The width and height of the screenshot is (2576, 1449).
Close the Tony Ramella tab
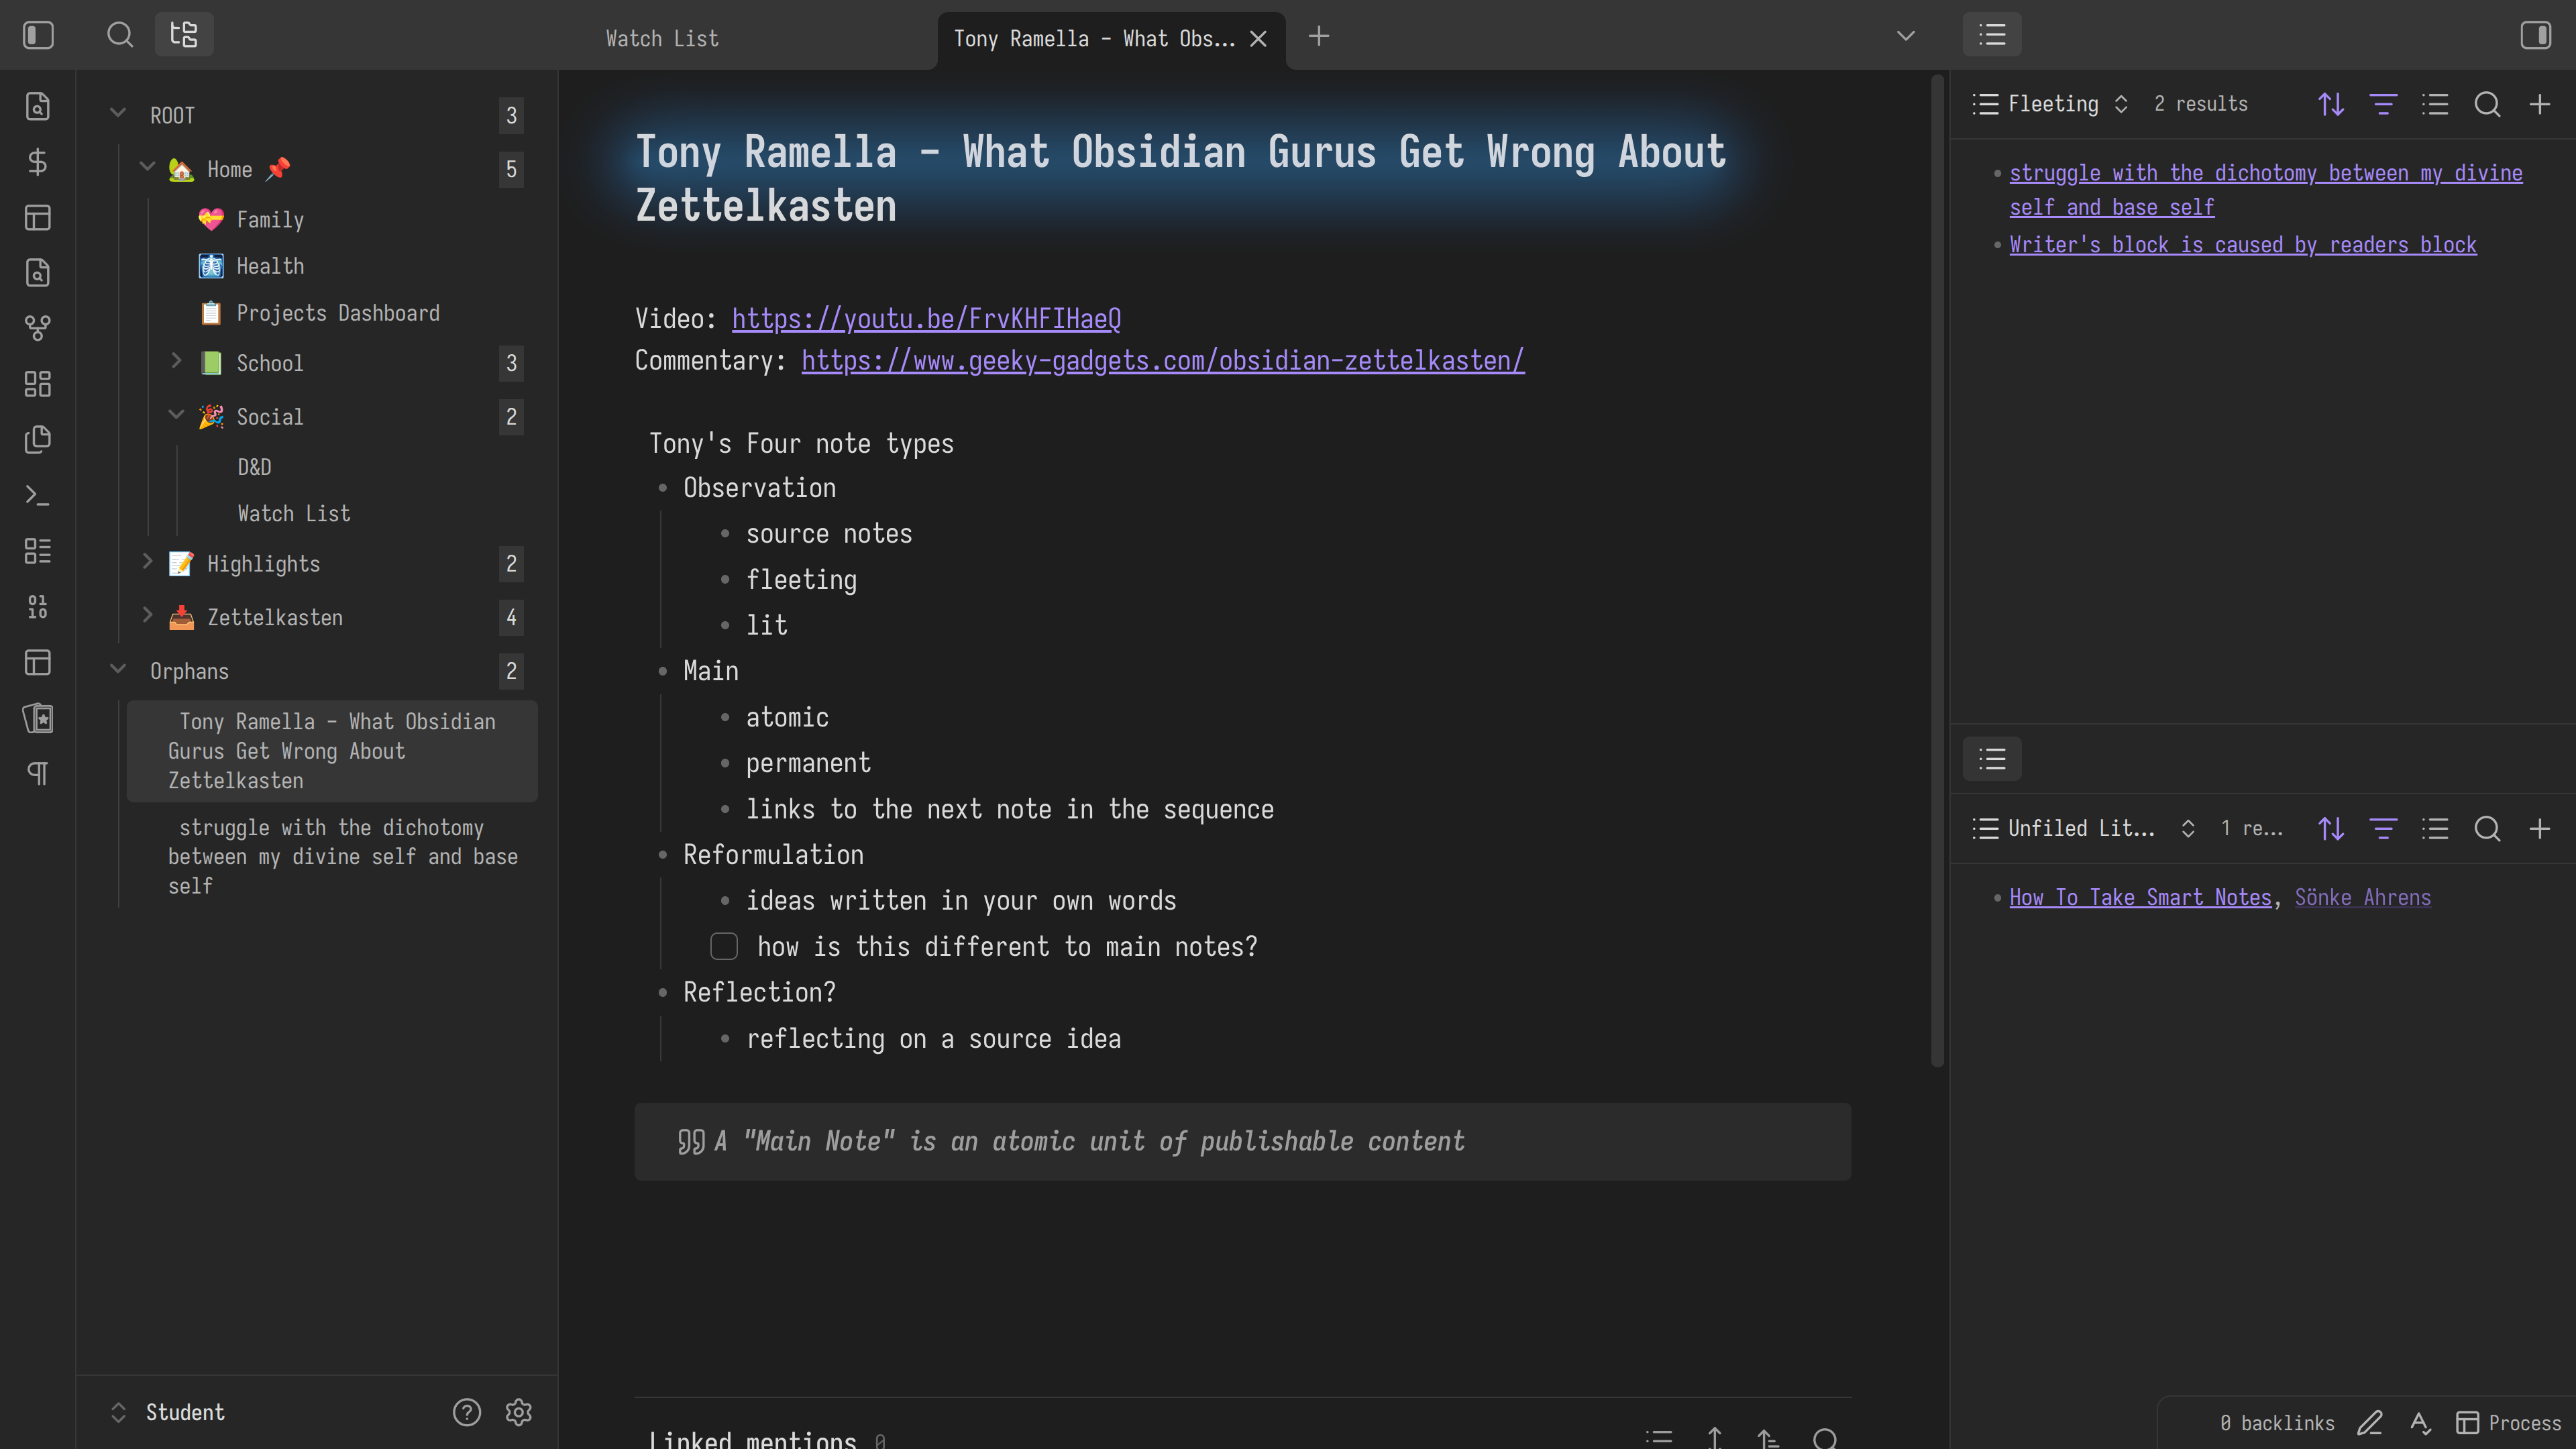pos(1259,39)
